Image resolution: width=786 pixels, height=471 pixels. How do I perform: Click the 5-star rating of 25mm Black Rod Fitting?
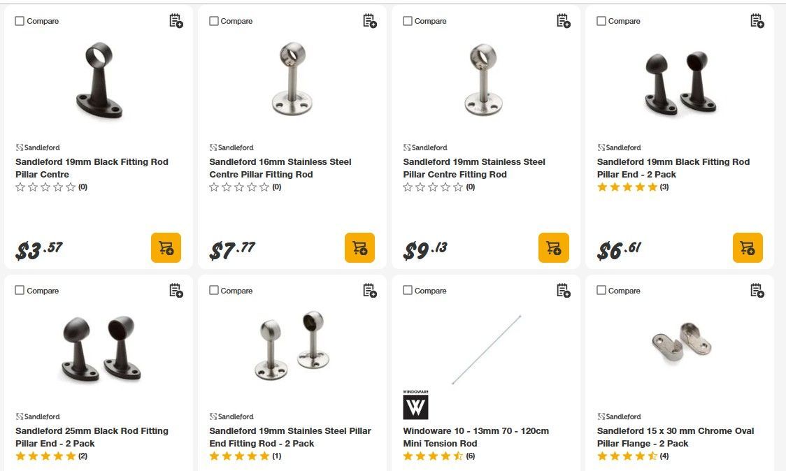click(x=45, y=456)
